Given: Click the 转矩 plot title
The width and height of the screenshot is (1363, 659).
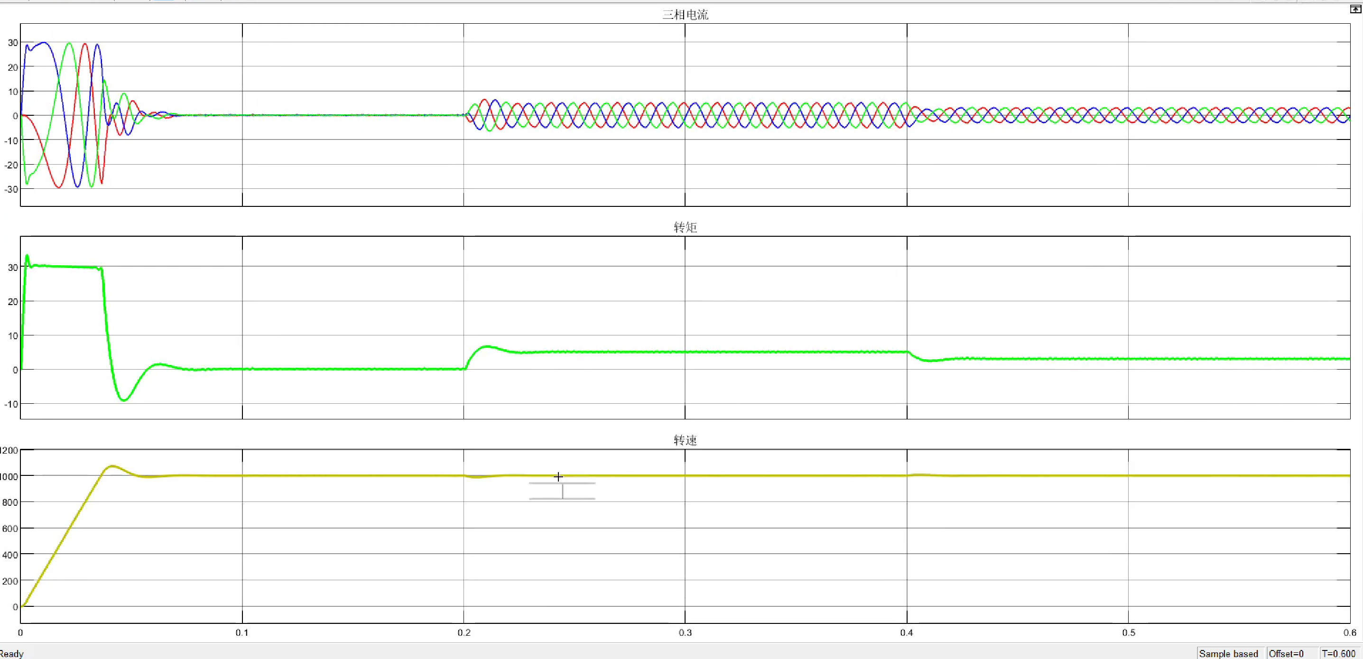Looking at the screenshot, I should (x=685, y=228).
